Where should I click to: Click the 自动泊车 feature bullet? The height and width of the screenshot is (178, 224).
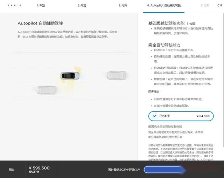pos(174,50)
